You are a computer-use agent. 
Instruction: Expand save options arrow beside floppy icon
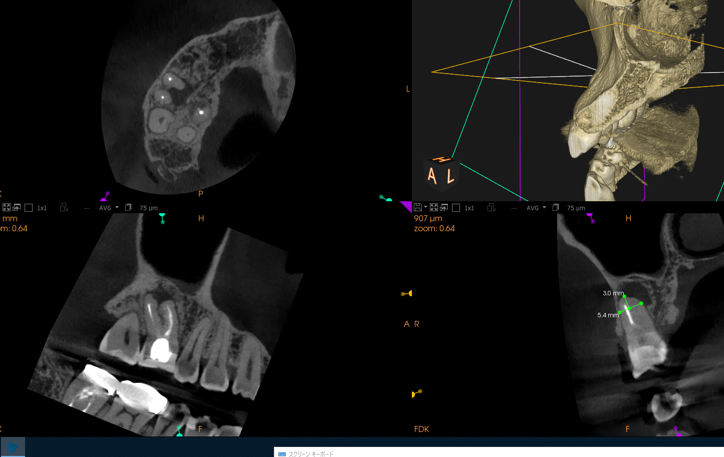click(x=425, y=207)
